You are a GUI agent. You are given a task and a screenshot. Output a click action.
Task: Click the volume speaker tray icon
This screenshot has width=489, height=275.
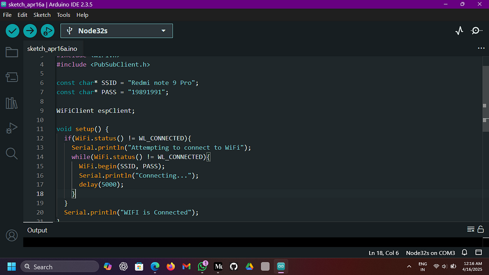point(444,267)
